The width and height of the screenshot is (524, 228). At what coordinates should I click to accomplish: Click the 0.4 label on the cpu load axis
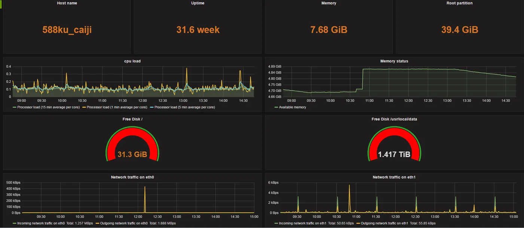(x=9, y=67)
